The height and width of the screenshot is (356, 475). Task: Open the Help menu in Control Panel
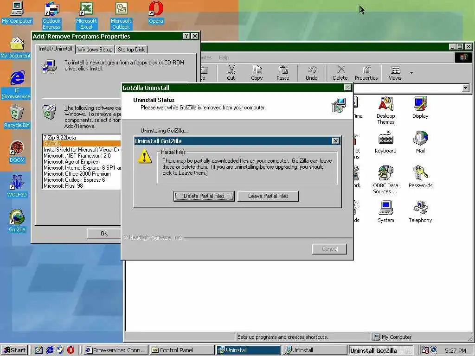point(224,57)
